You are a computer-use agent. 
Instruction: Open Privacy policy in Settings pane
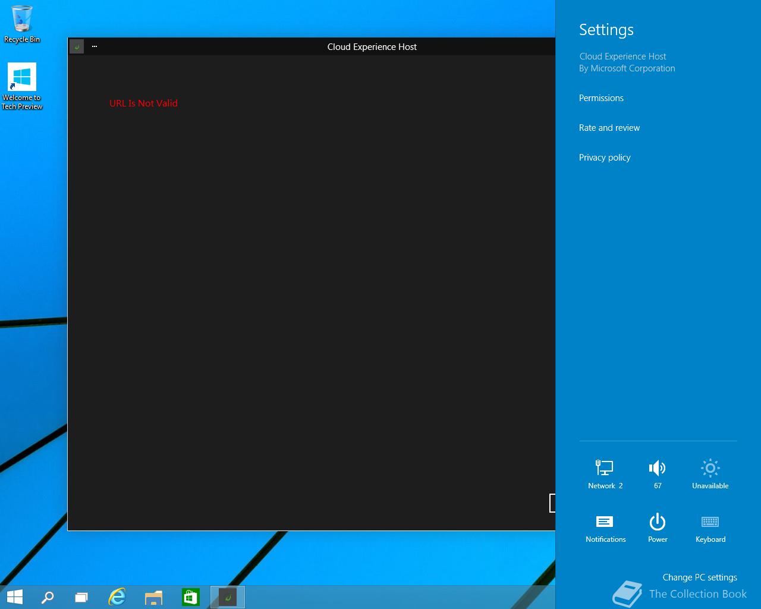click(x=605, y=158)
